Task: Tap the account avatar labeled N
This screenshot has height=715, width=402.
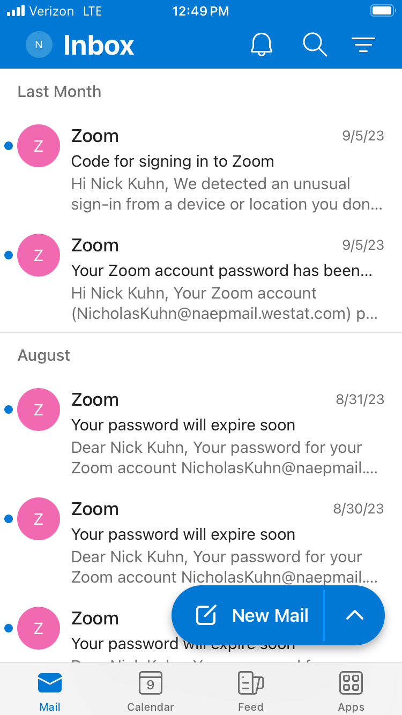Action: point(39,45)
